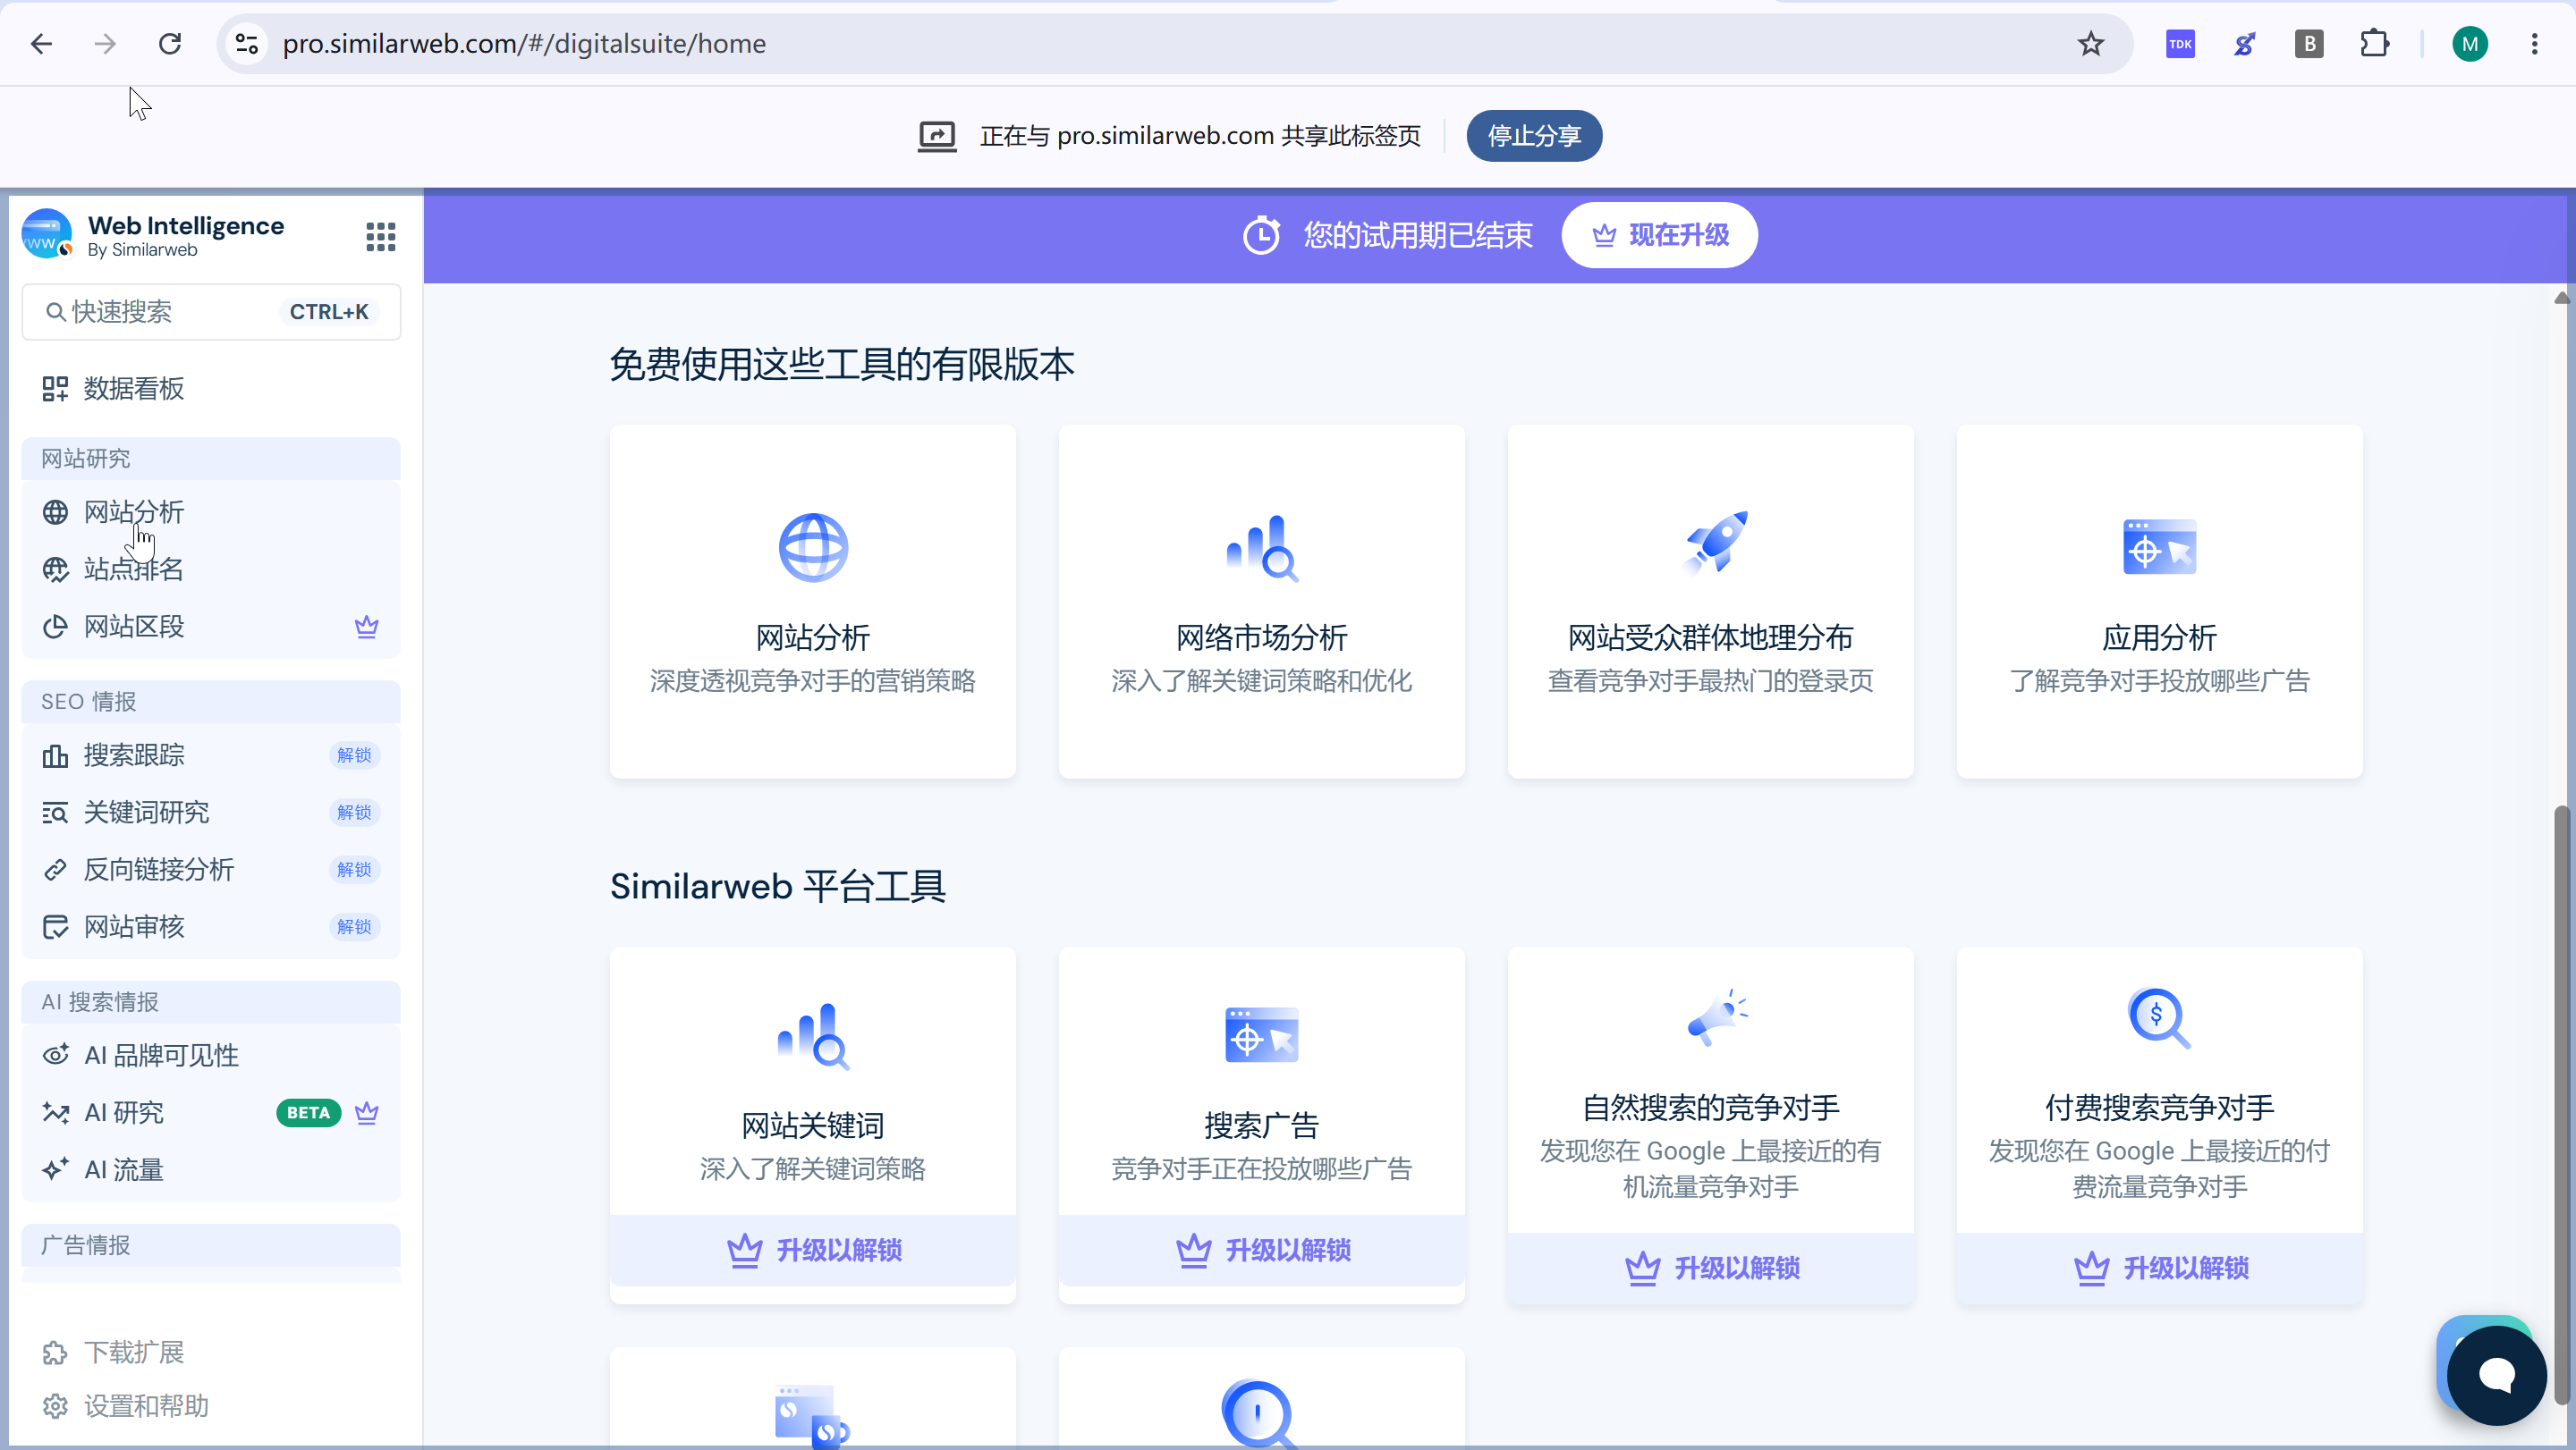2576x1450 pixels.
Task: Click the Similarweb 平台工具 heading
Action: coord(778,887)
